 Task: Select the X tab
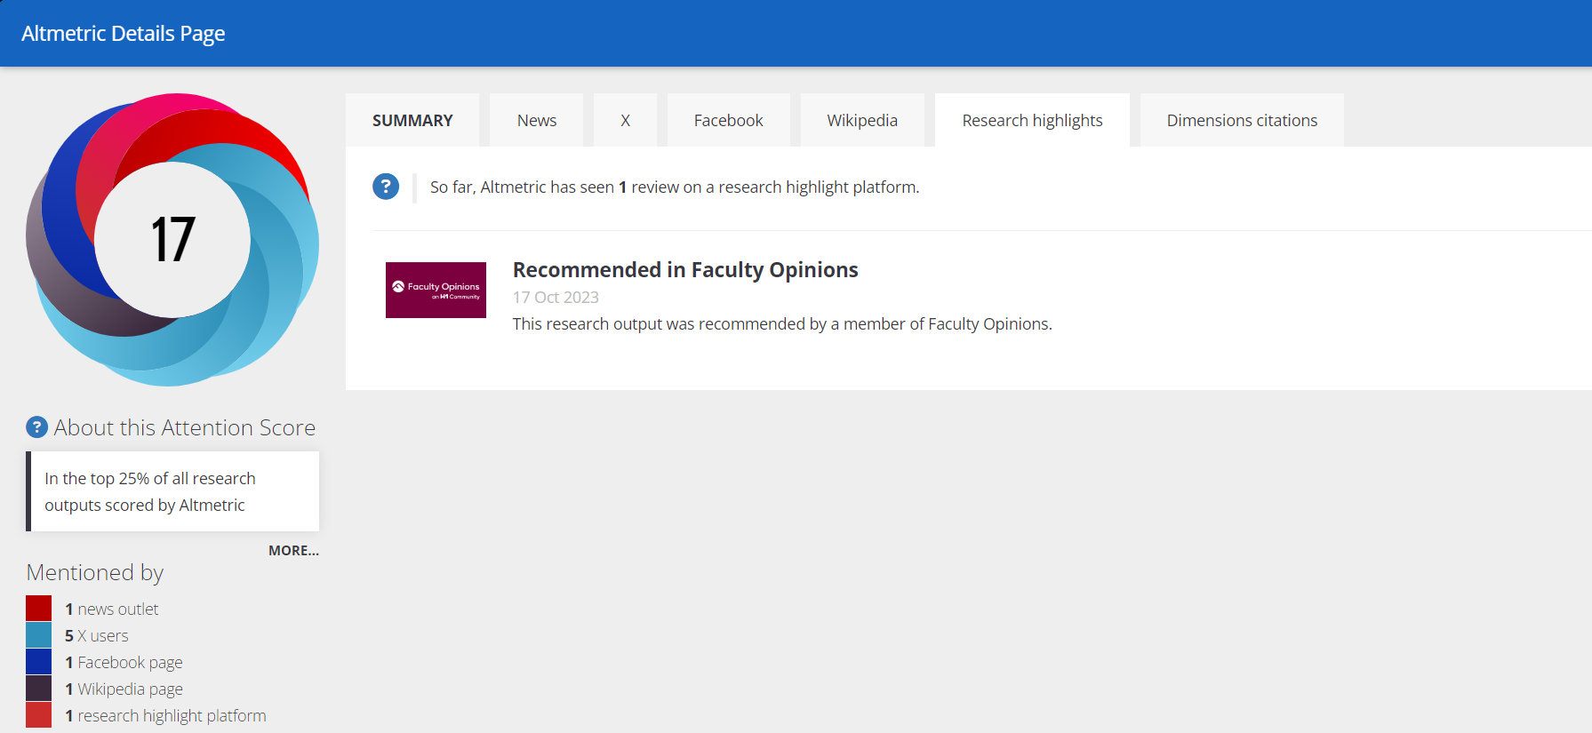tap(625, 120)
